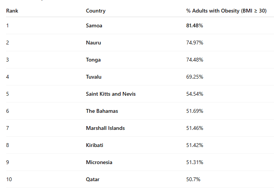Viewport: 274px width, 188px height.
Task: Click Micronesia in the list
Action: tap(99, 163)
